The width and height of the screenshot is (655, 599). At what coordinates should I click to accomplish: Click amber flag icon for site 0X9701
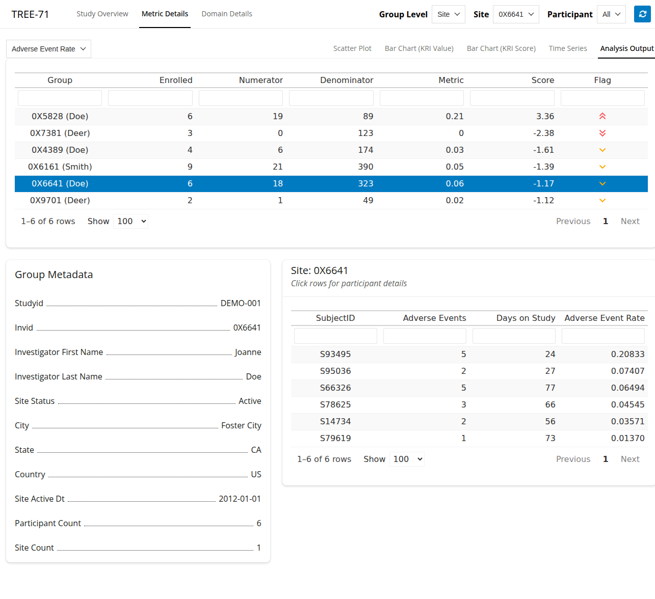[602, 200]
